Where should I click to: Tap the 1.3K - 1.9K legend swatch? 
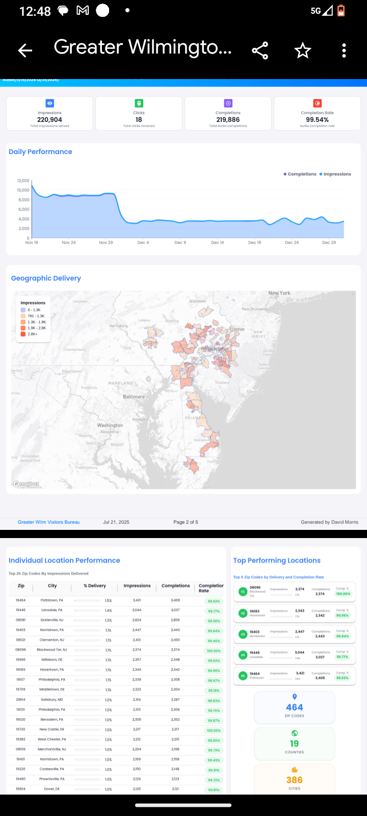[23, 322]
